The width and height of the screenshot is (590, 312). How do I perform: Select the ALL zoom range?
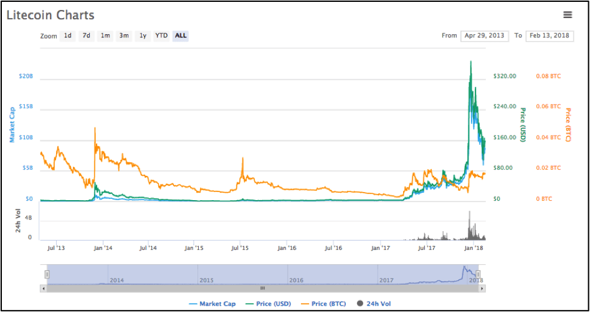click(181, 35)
